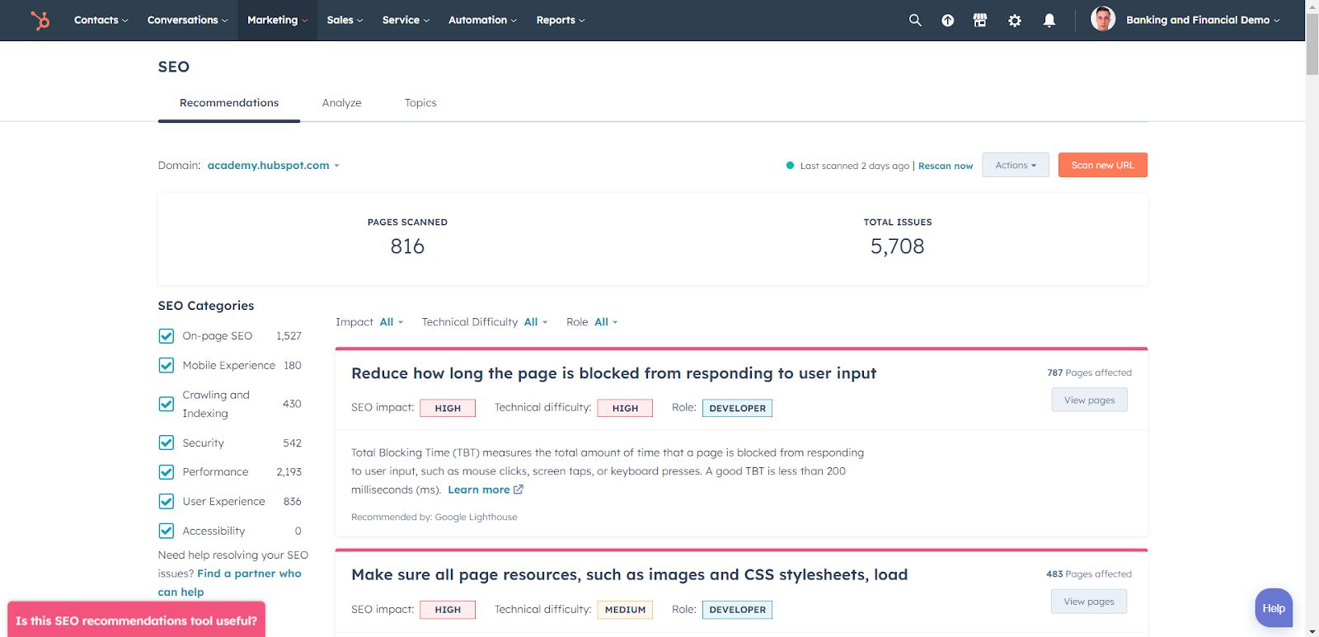View pages for 483 pages affected
This screenshot has height=637, width=1319.
(x=1089, y=602)
